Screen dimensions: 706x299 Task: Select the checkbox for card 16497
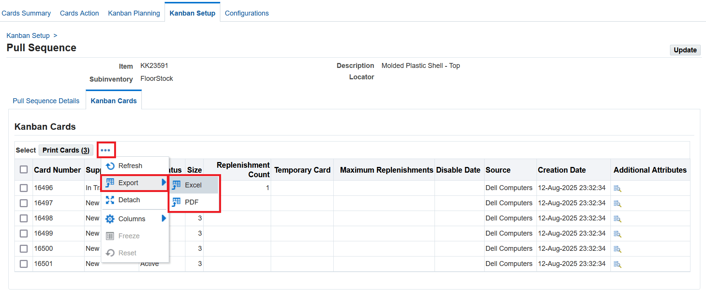(24, 203)
